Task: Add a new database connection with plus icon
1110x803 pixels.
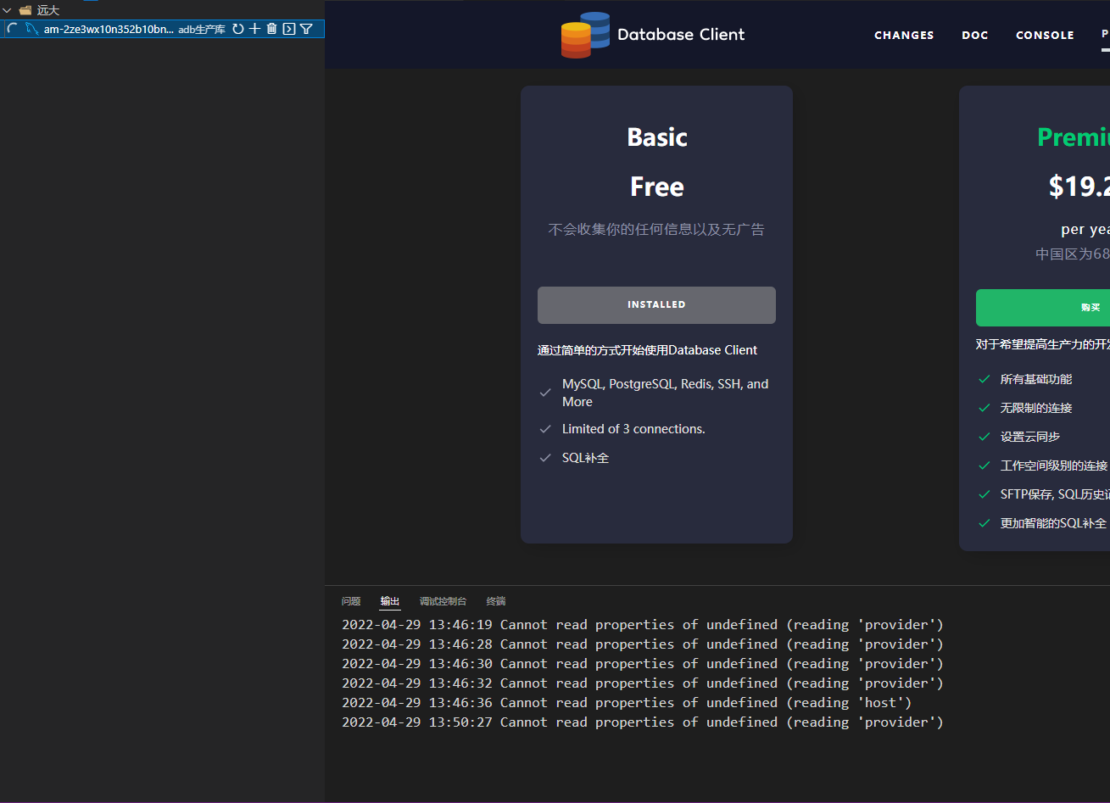Action: (x=254, y=29)
